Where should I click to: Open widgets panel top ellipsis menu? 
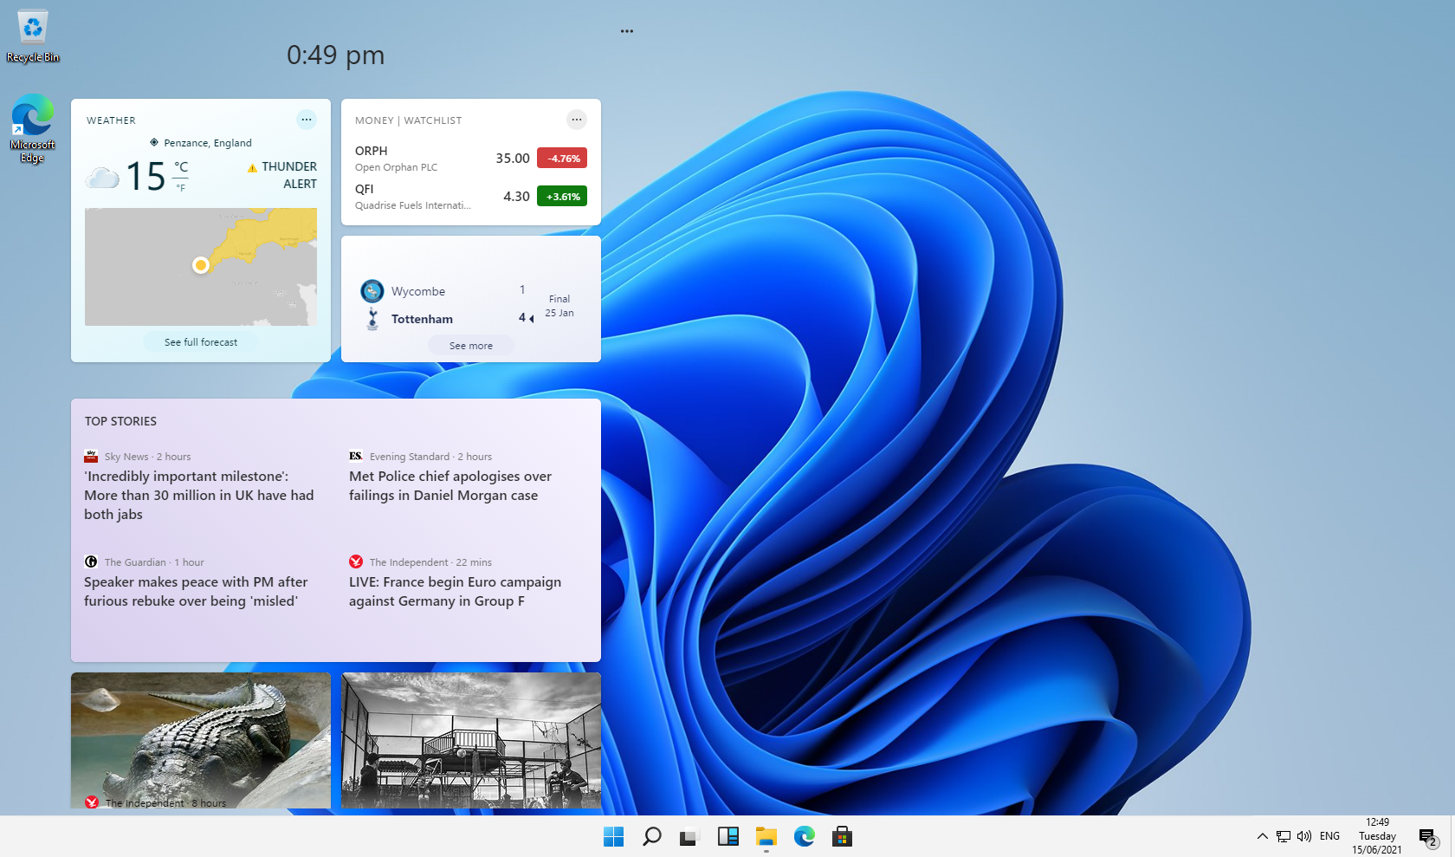(627, 31)
